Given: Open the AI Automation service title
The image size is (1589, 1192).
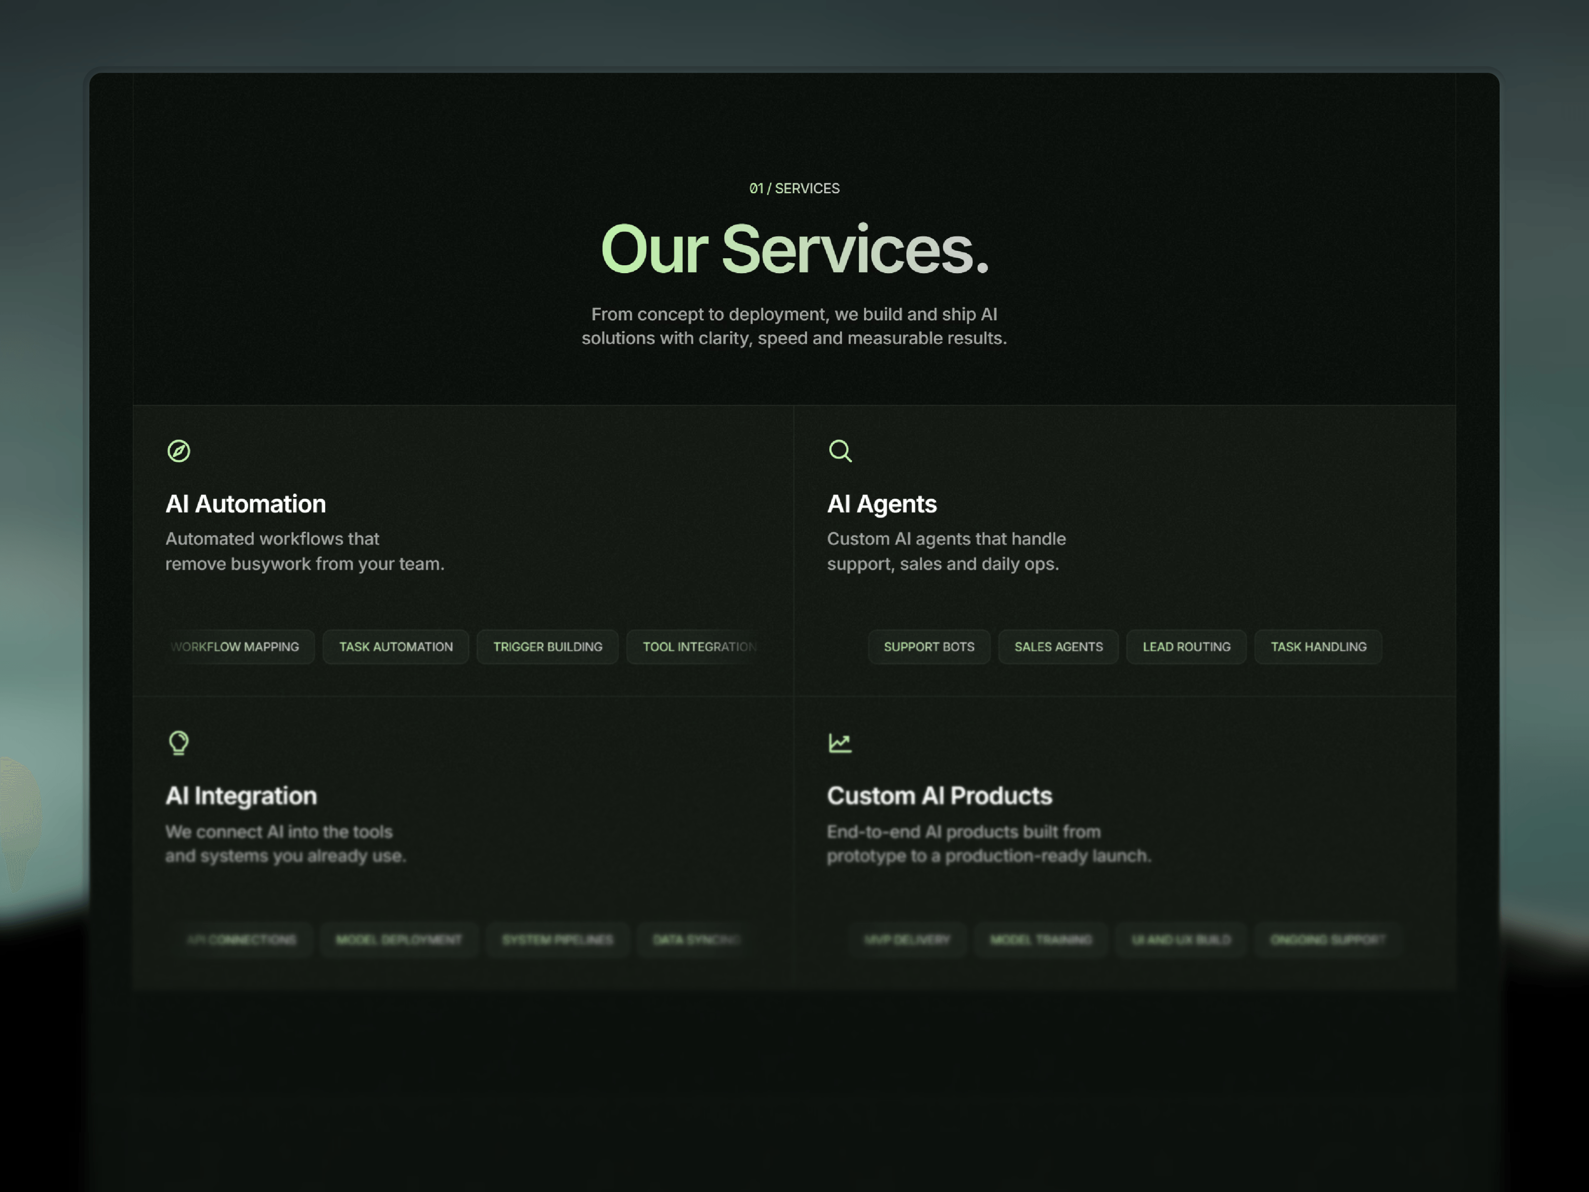Looking at the screenshot, I should pos(246,504).
